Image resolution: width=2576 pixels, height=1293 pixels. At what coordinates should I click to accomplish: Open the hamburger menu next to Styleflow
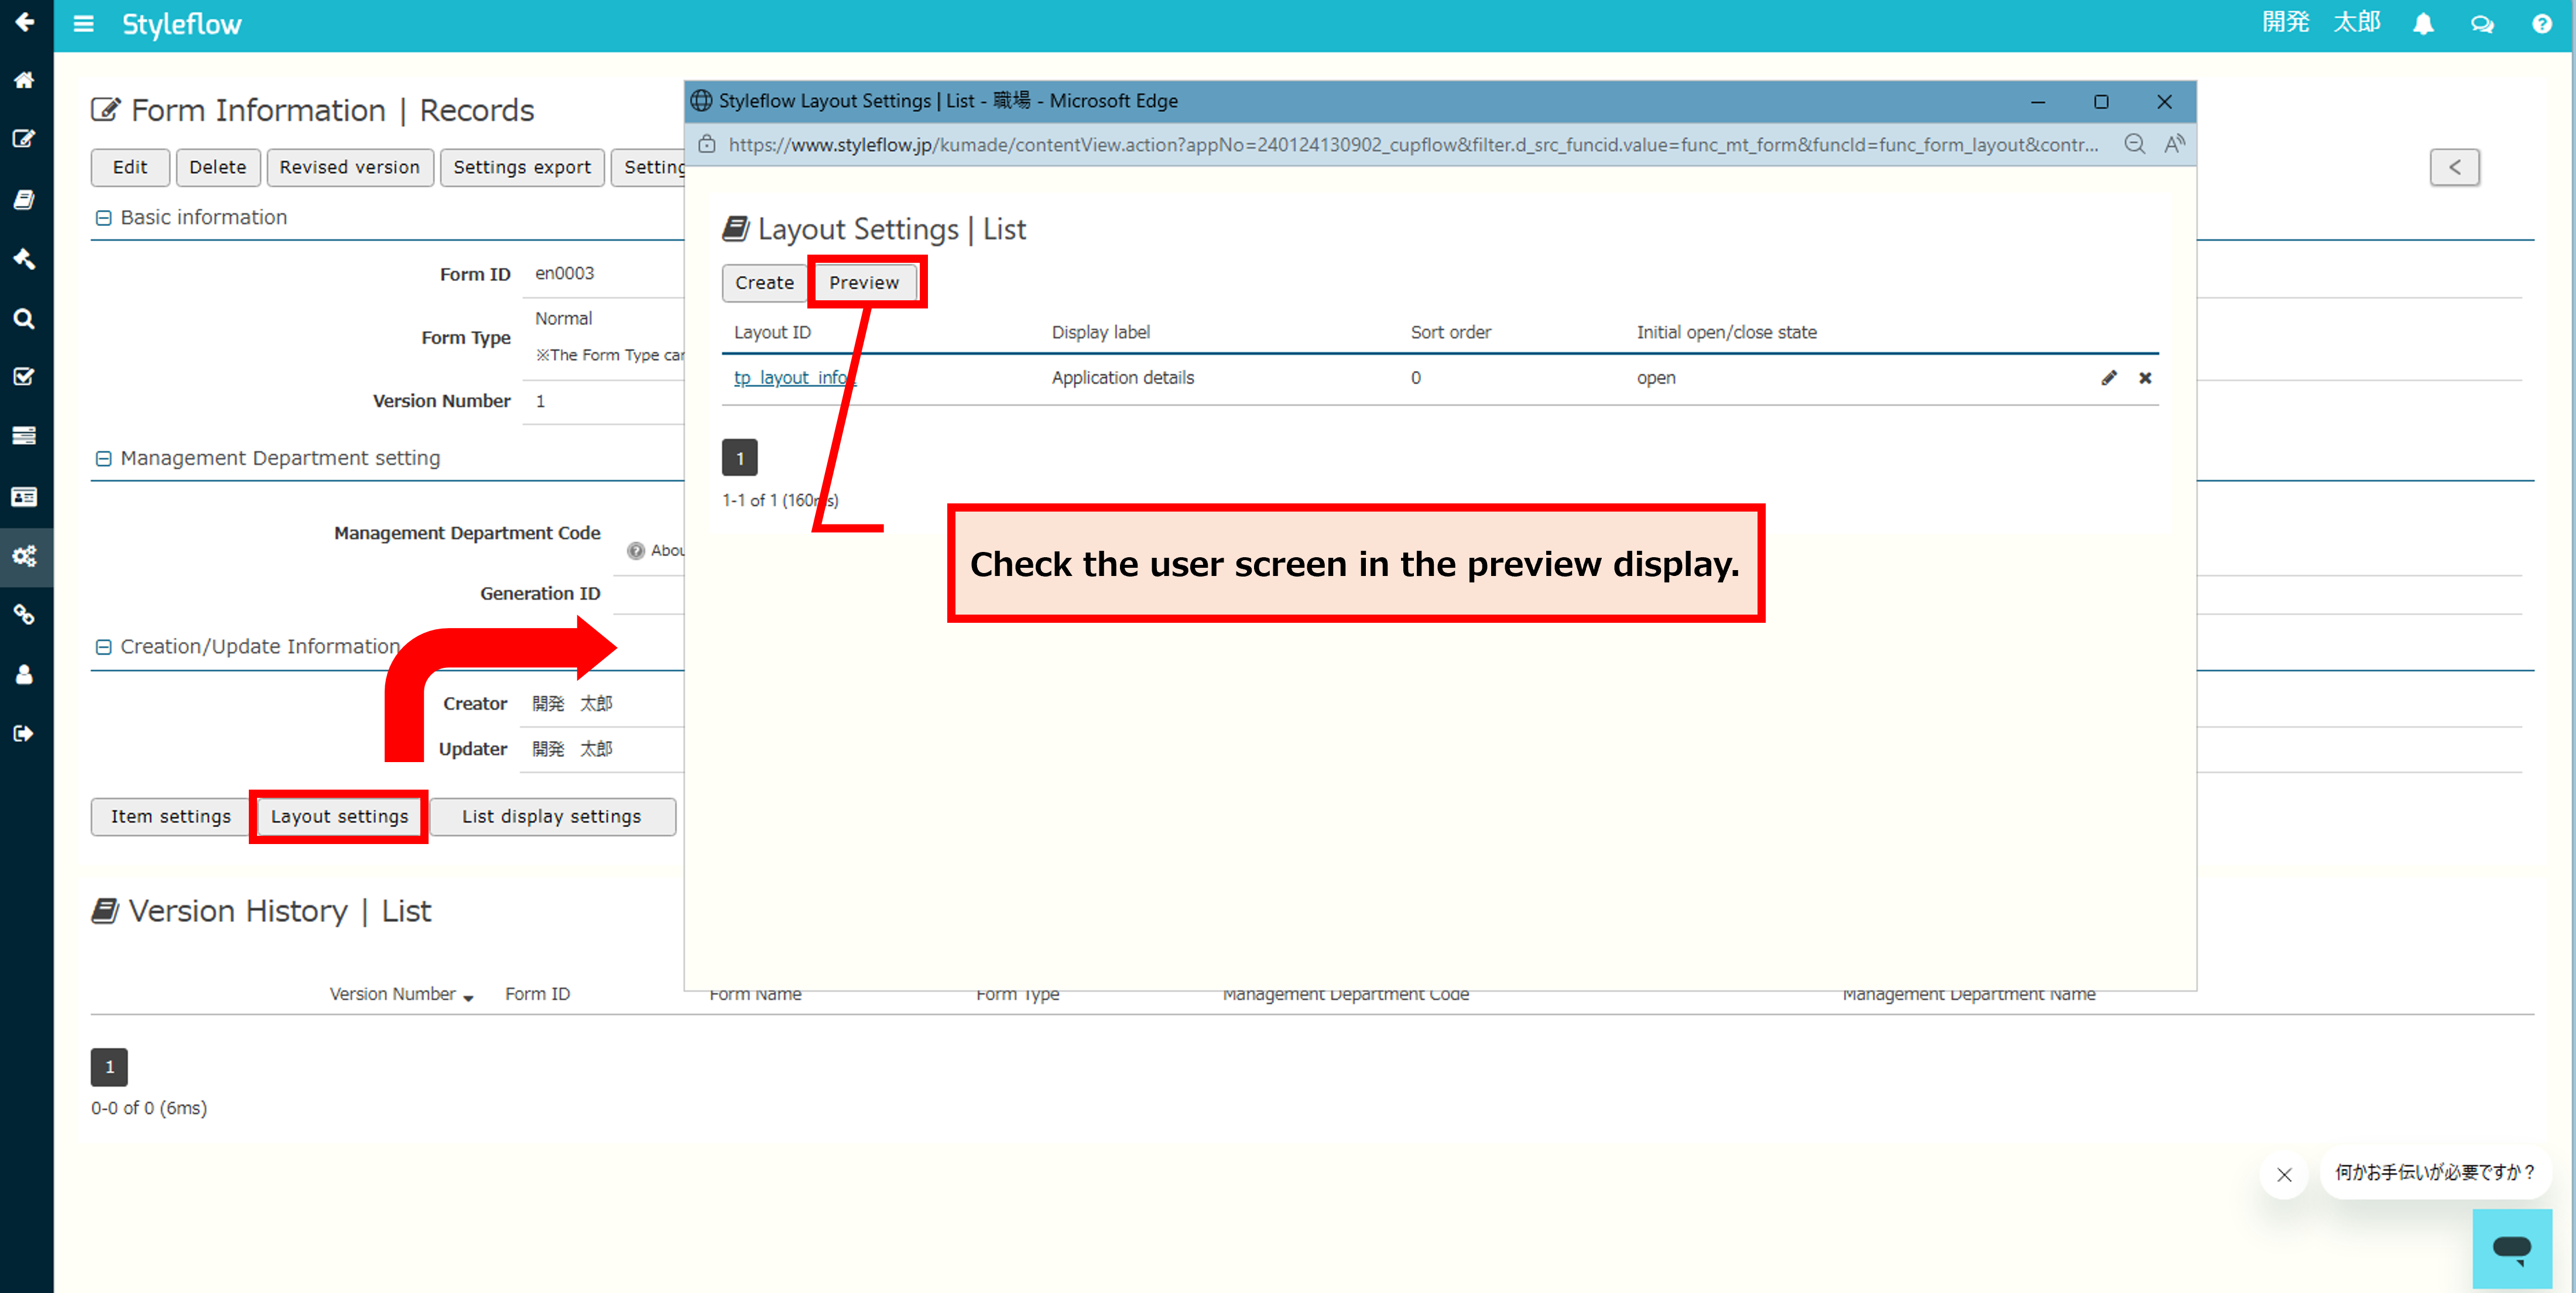point(84,24)
